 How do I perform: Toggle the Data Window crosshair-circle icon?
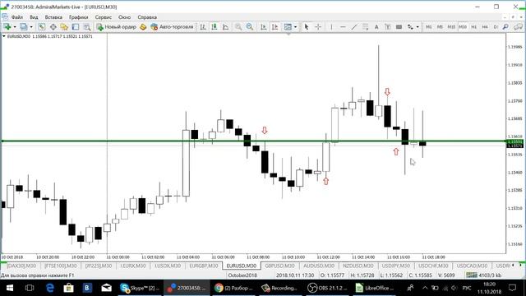tap(53, 27)
